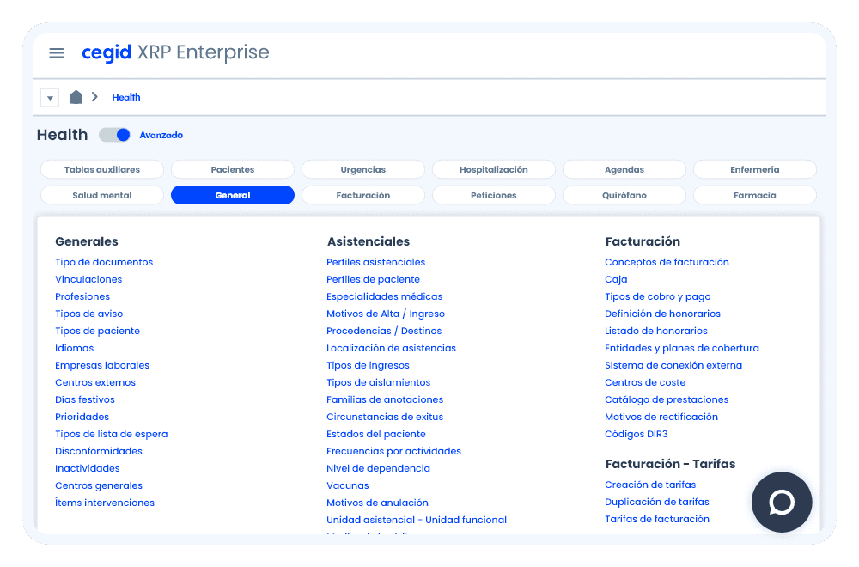Click the Vacunas link

(x=347, y=485)
